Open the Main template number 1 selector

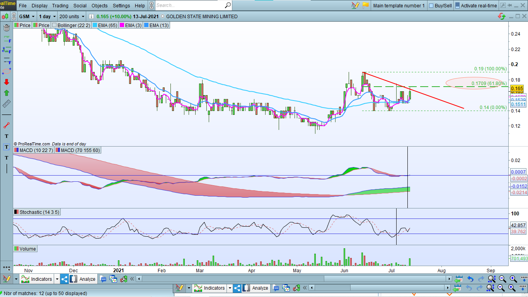(399, 5)
